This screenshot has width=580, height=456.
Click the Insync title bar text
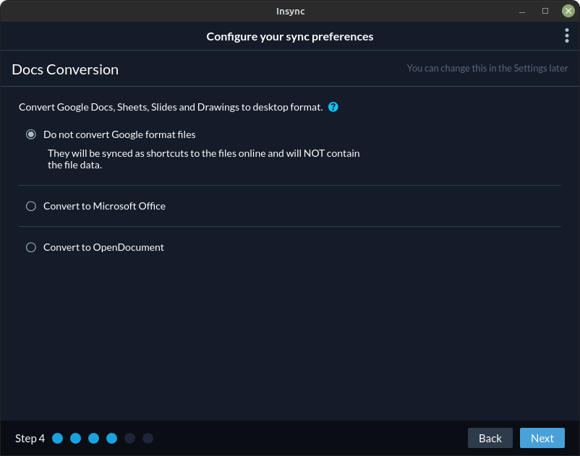pyautogui.click(x=290, y=11)
